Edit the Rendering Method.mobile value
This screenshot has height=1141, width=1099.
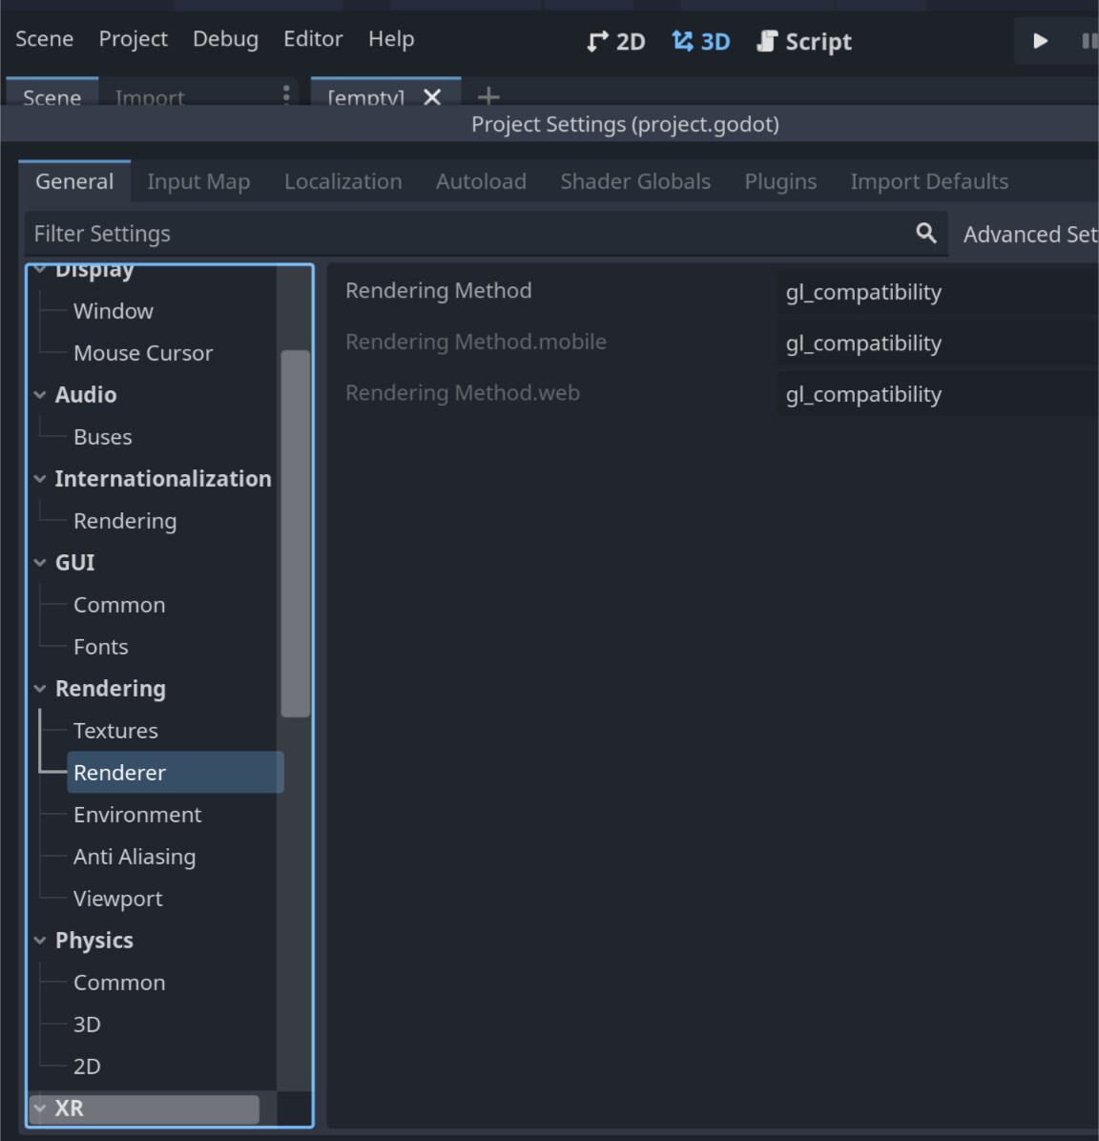(x=937, y=342)
